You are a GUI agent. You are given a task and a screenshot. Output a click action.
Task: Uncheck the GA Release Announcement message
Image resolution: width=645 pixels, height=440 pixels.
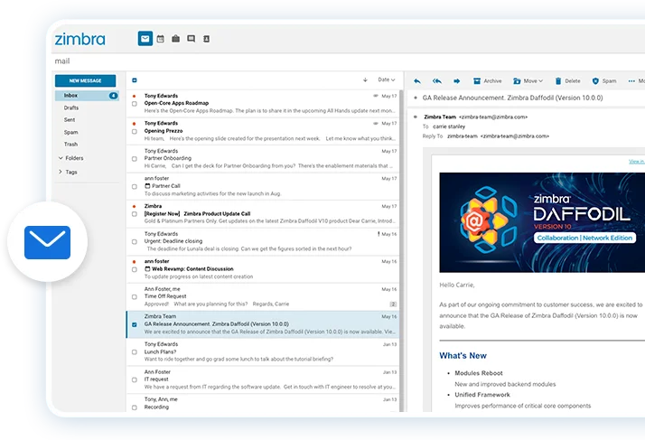135,324
